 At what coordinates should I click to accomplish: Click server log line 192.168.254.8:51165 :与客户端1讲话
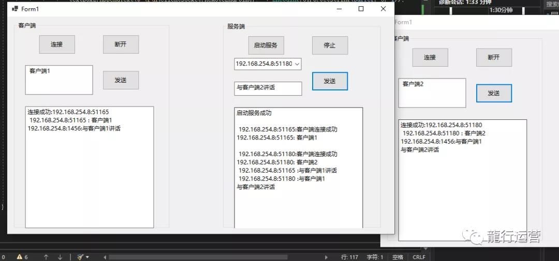pos(288,170)
